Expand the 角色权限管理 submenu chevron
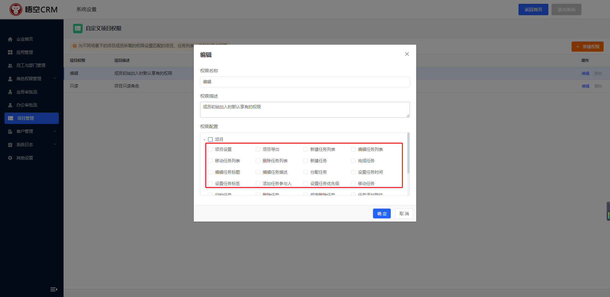The image size is (610, 297). [x=55, y=79]
